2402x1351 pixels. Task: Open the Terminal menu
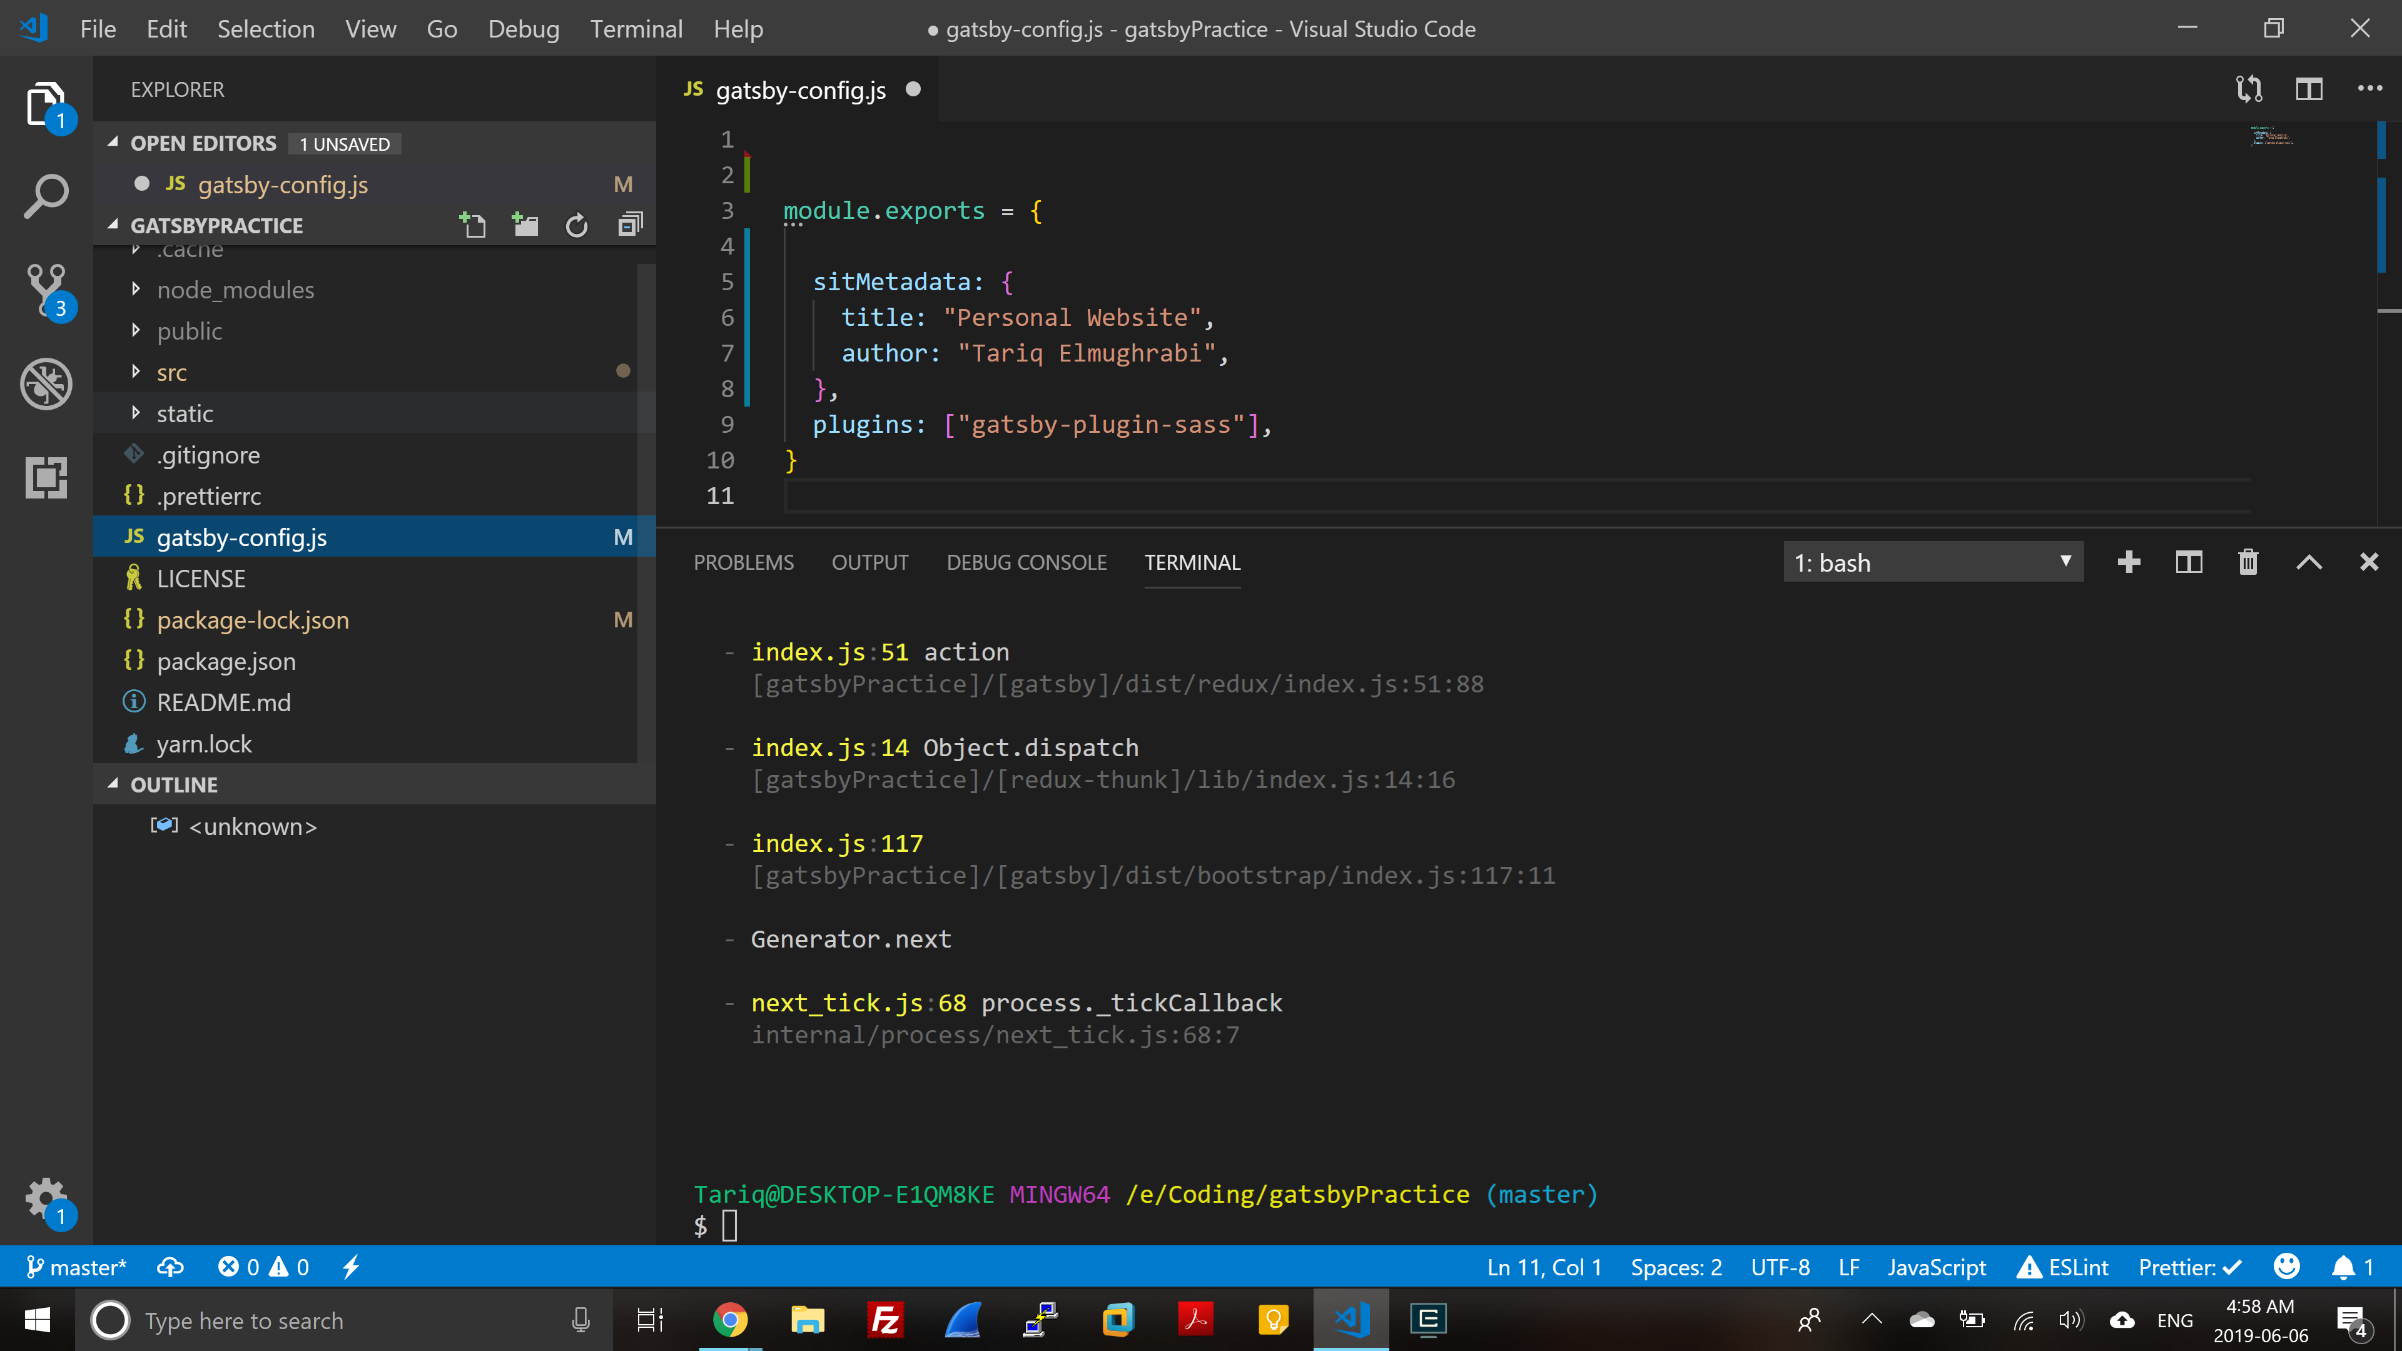(x=636, y=29)
